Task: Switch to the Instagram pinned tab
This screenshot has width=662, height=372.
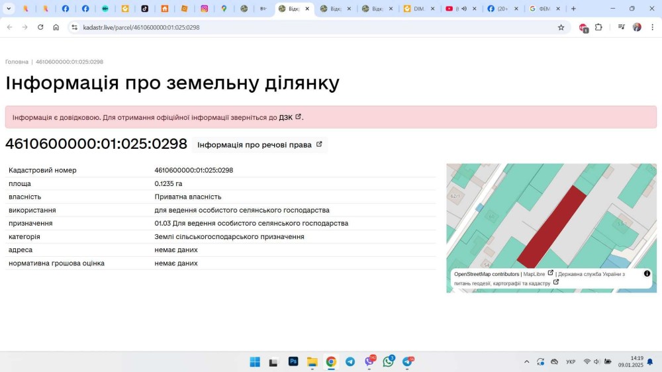Action: pyautogui.click(x=205, y=9)
